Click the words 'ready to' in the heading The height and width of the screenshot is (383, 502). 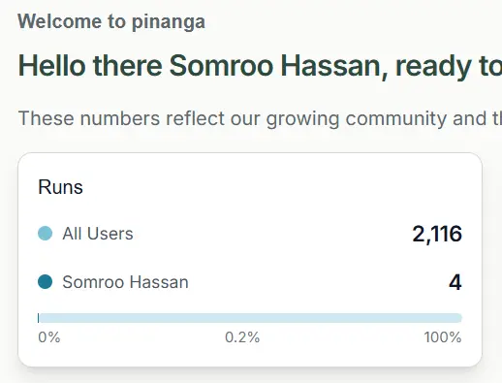(x=449, y=67)
